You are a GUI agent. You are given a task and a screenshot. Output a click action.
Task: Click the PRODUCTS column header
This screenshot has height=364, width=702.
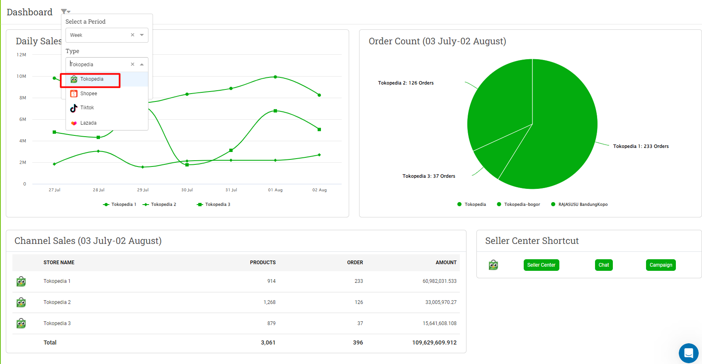263,263
